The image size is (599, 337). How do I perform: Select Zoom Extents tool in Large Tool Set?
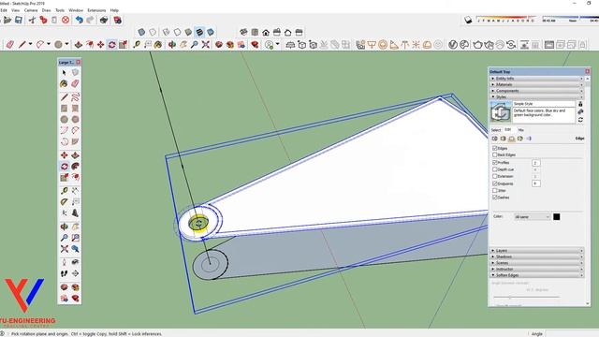tap(65, 249)
